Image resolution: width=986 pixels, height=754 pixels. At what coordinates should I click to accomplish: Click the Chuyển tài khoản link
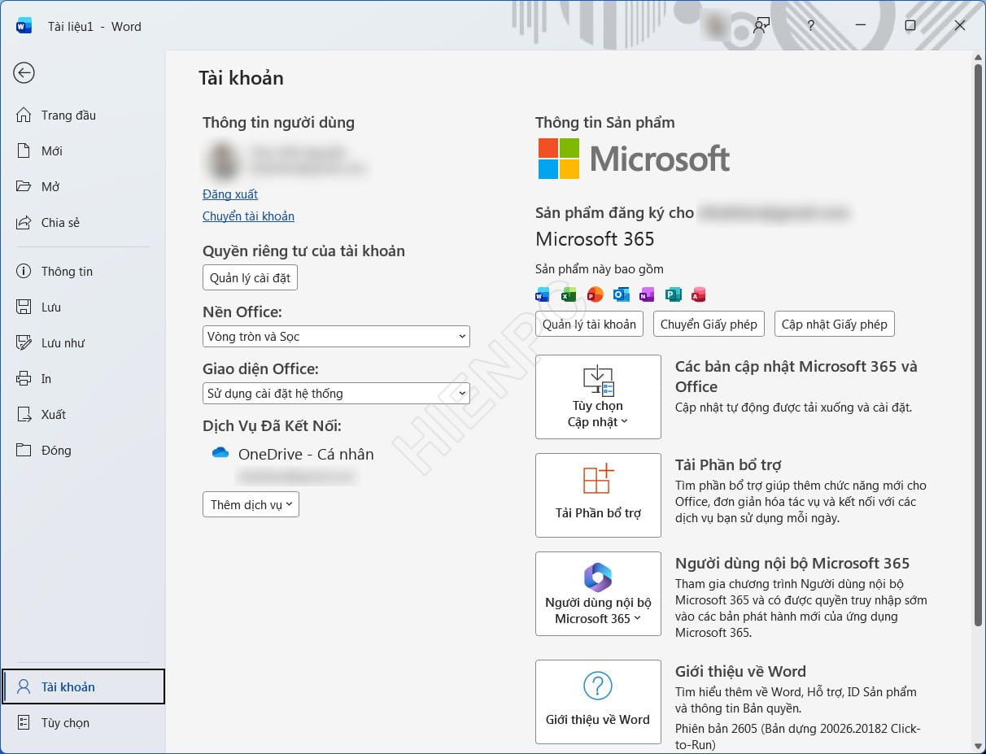tap(248, 216)
